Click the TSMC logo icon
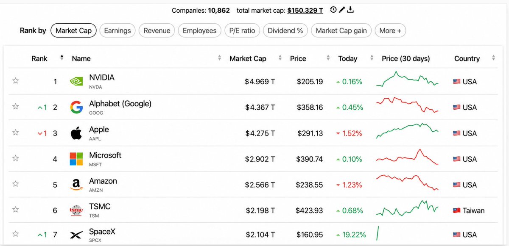The image size is (509, 246). point(76,210)
